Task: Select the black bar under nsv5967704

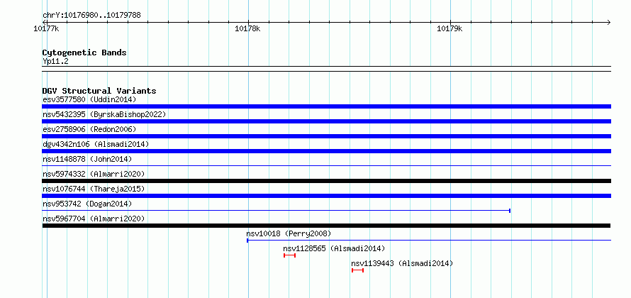Action: 326,226
